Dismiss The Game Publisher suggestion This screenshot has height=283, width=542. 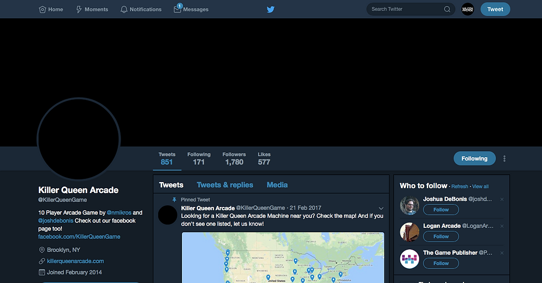click(x=502, y=253)
